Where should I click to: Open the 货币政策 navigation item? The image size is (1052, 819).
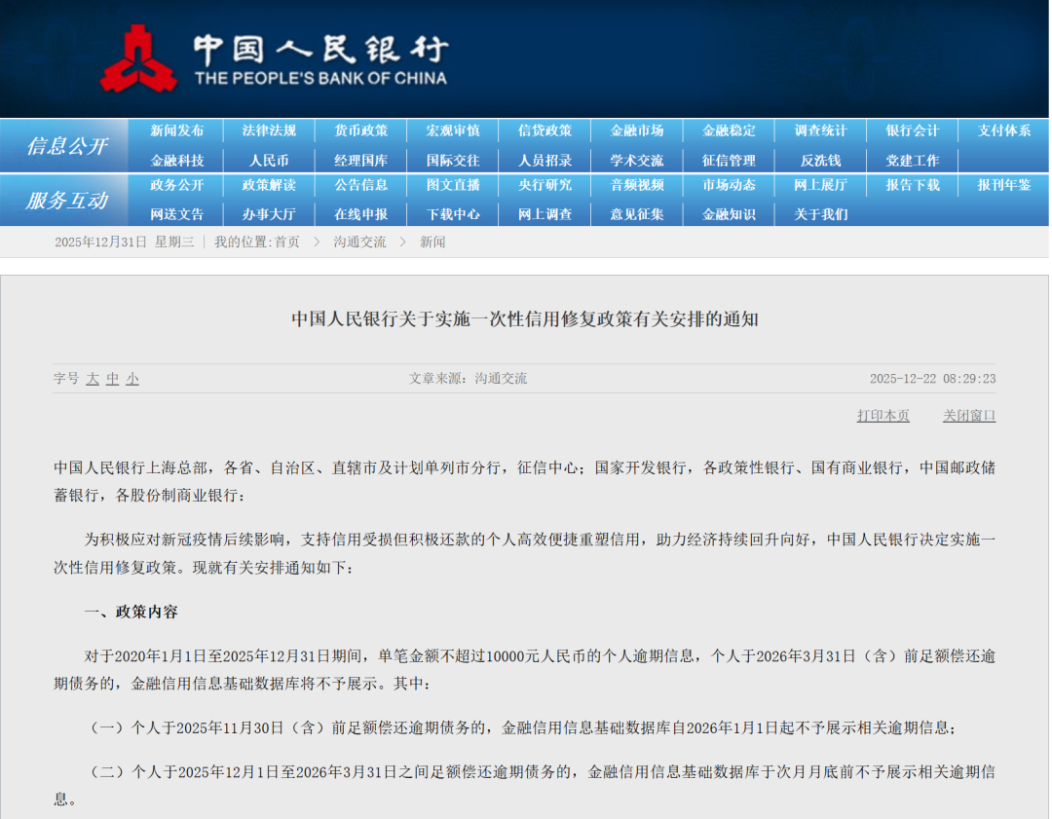361,130
